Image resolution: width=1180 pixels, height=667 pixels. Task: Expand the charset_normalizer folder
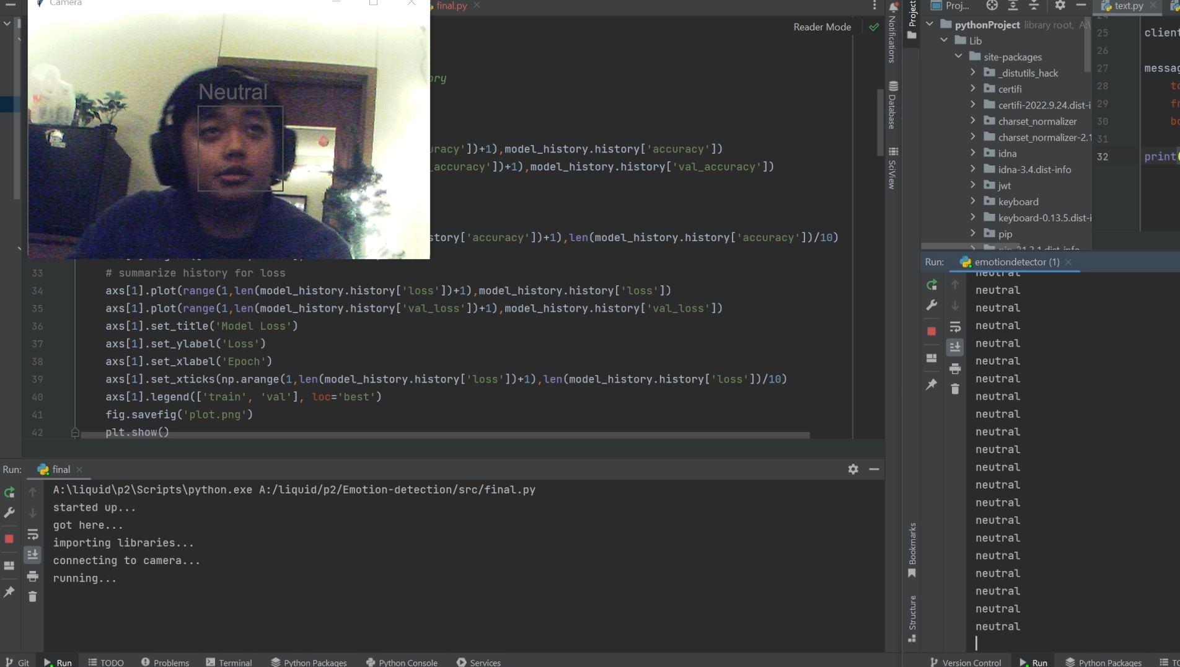point(973,121)
